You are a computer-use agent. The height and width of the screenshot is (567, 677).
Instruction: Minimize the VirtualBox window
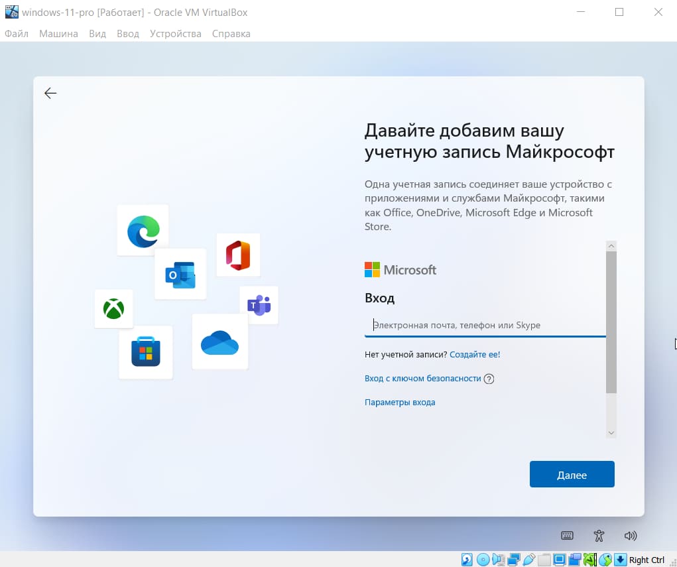[581, 12]
